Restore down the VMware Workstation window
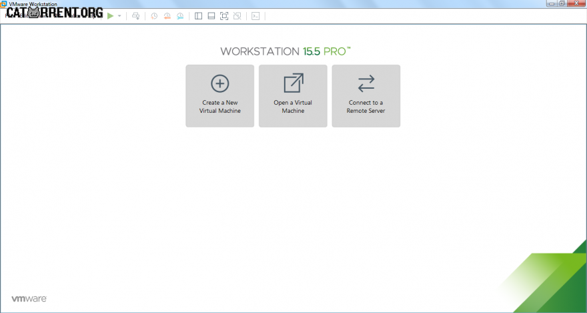 click(x=562, y=3)
